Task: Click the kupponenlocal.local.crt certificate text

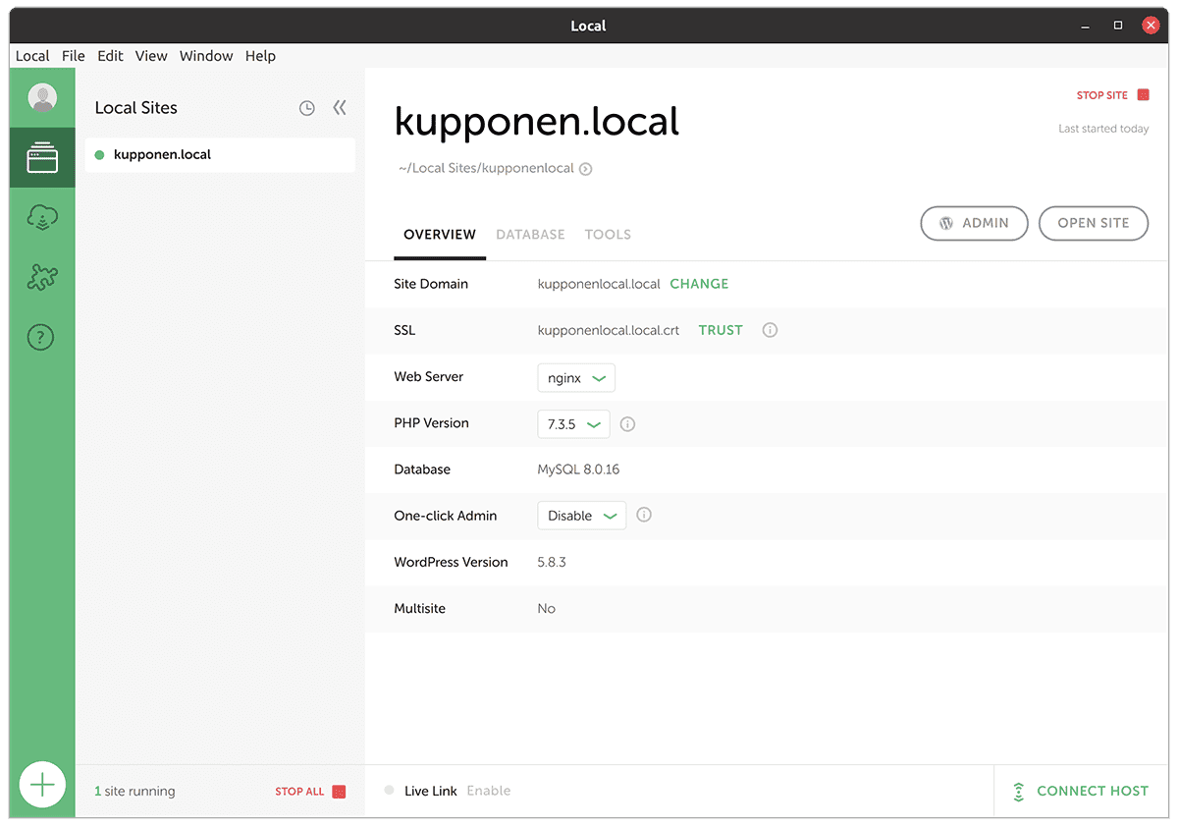Action: coord(609,330)
